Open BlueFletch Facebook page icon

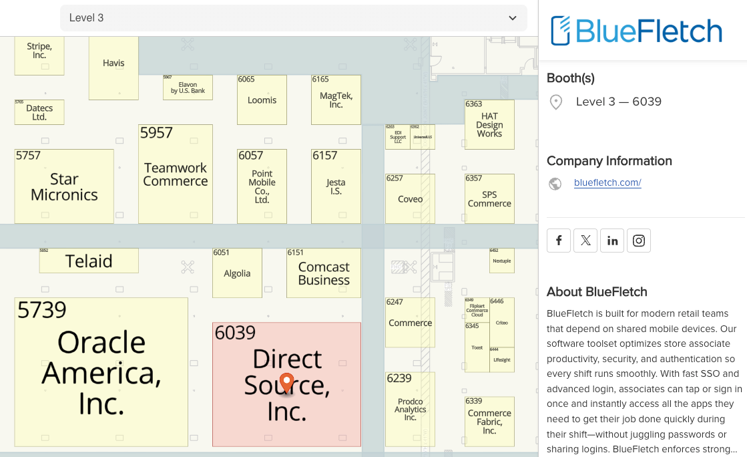click(559, 241)
